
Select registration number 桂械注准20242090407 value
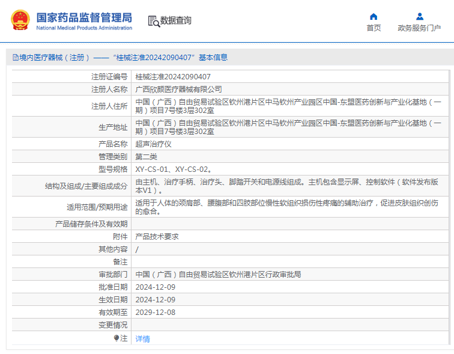pyautogui.click(x=173, y=76)
